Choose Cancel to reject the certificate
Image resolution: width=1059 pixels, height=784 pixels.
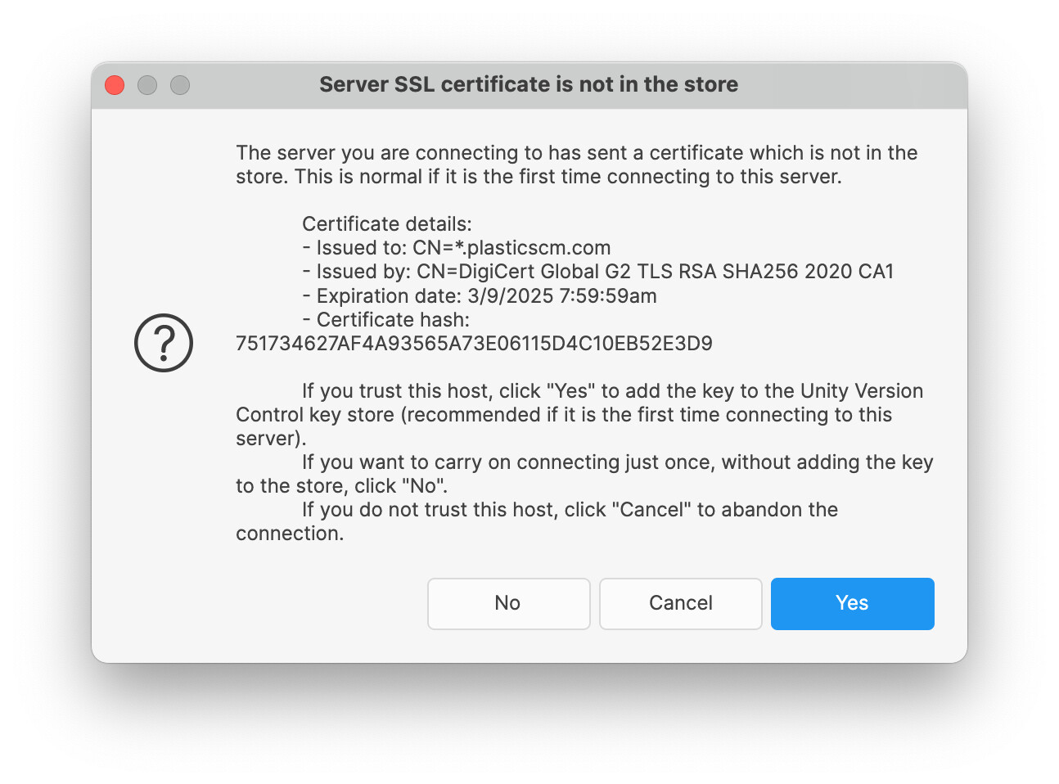pos(680,603)
